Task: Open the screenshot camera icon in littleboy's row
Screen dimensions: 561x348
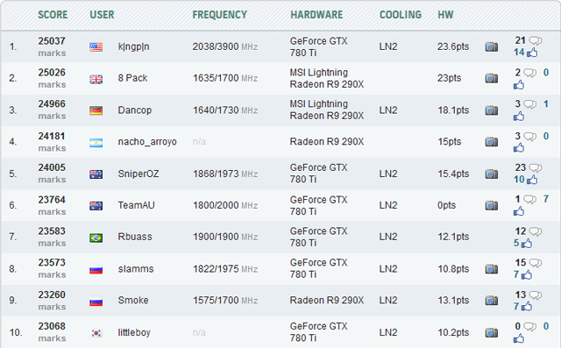Action: click(x=492, y=332)
